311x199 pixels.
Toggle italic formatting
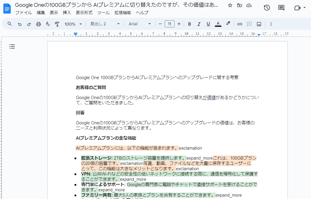(x=199, y=24)
